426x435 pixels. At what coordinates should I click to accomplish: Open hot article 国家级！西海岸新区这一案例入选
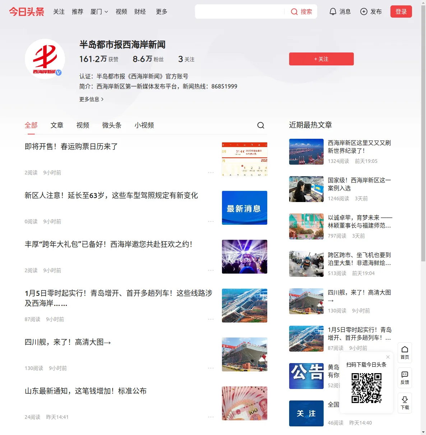359,184
